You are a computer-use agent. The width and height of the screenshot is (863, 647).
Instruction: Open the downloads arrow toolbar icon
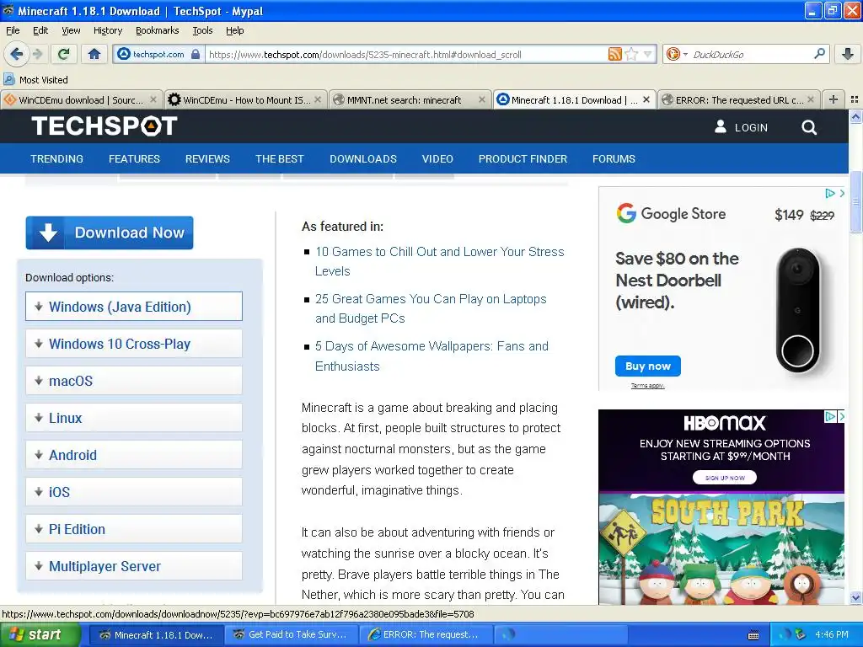click(x=848, y=54)
